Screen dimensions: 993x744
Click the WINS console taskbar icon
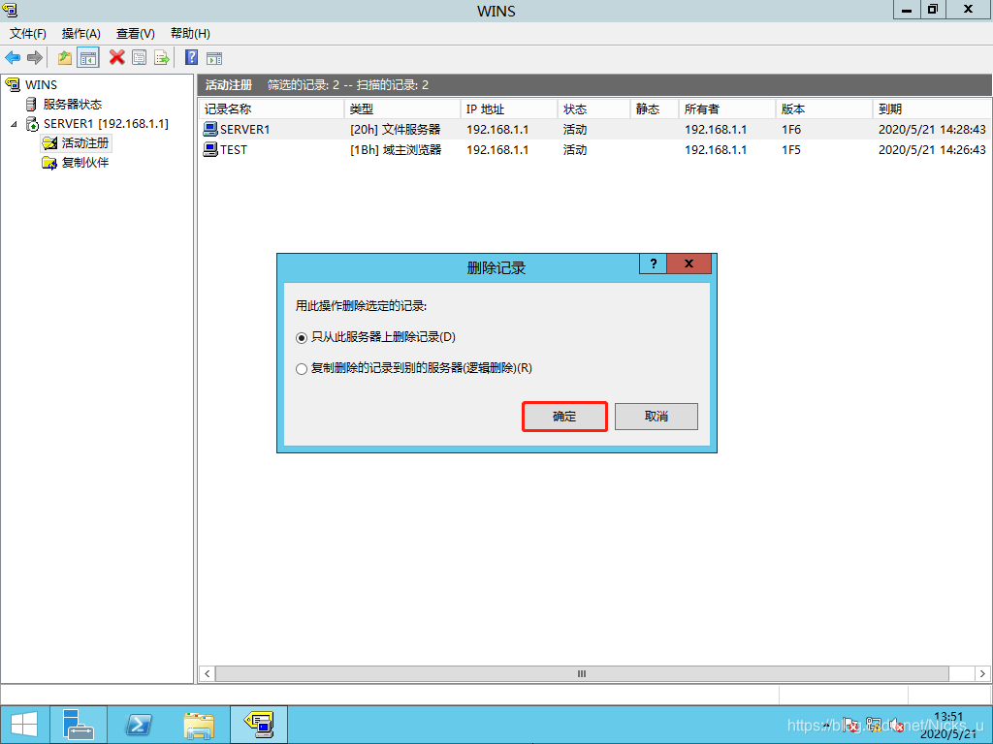point(258,725)
